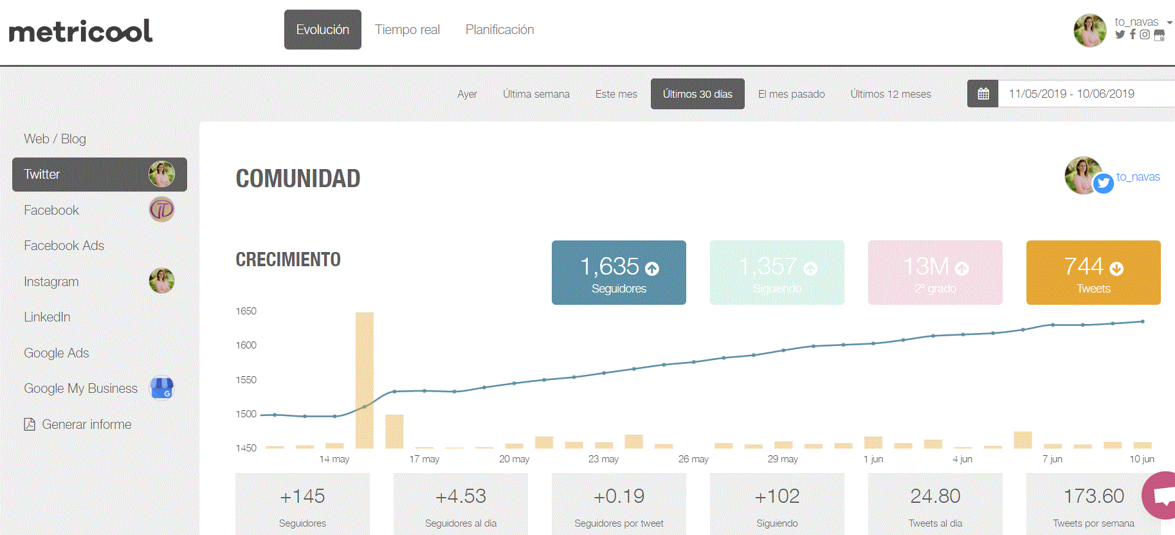Click the Twitter icon under to_navas
Viewport: 1175px width, 535px height.
[x=1120, y=35]
